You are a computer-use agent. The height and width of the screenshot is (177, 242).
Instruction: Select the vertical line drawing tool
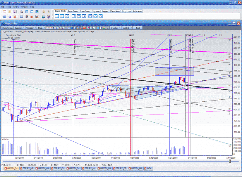[x=62, y=16]
